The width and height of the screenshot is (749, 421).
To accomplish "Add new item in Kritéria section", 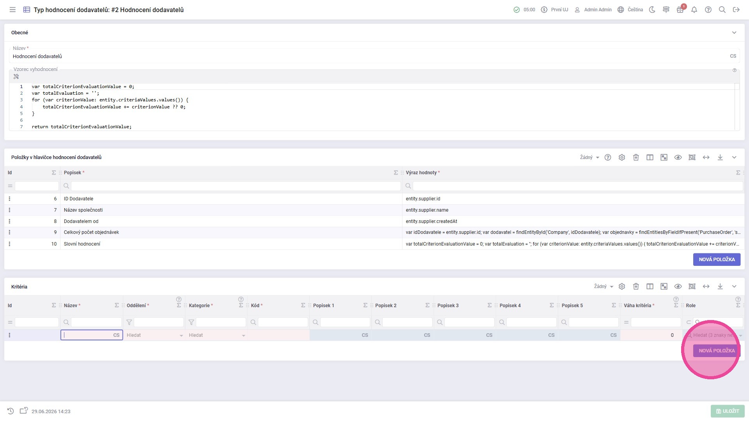I will point(717,351).
